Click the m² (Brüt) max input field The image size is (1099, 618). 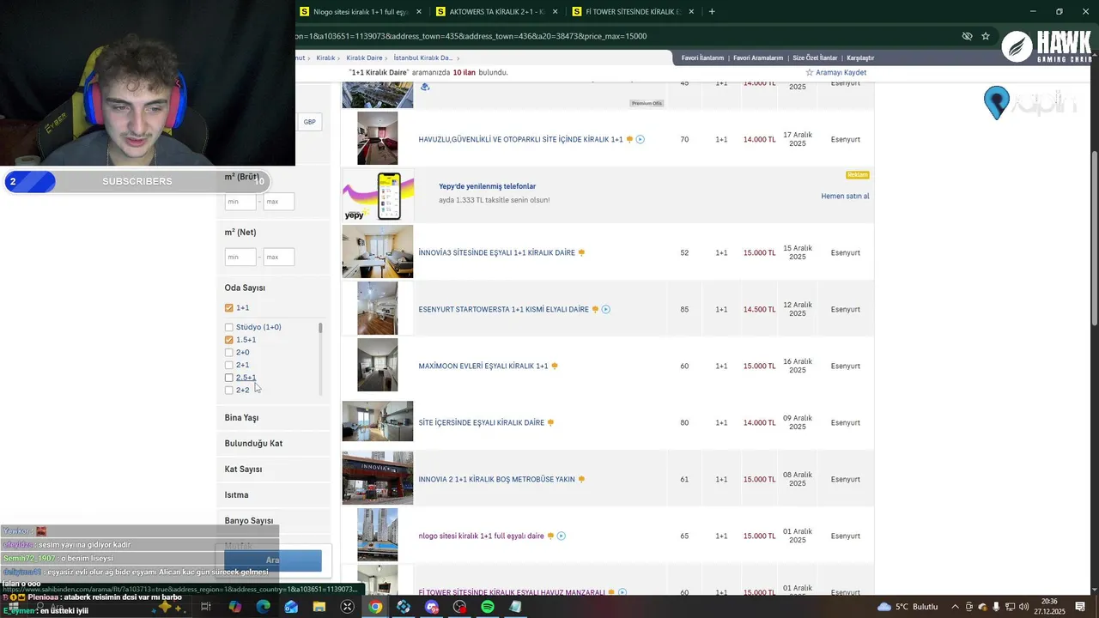(x=278, y=202)
